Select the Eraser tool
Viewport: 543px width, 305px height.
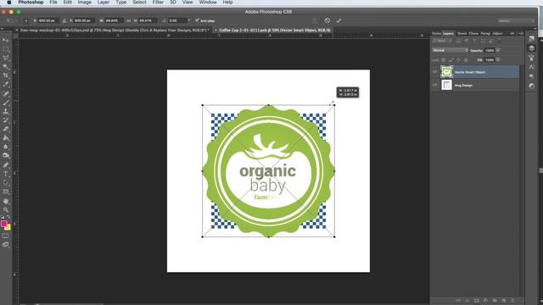coord(6,130)
